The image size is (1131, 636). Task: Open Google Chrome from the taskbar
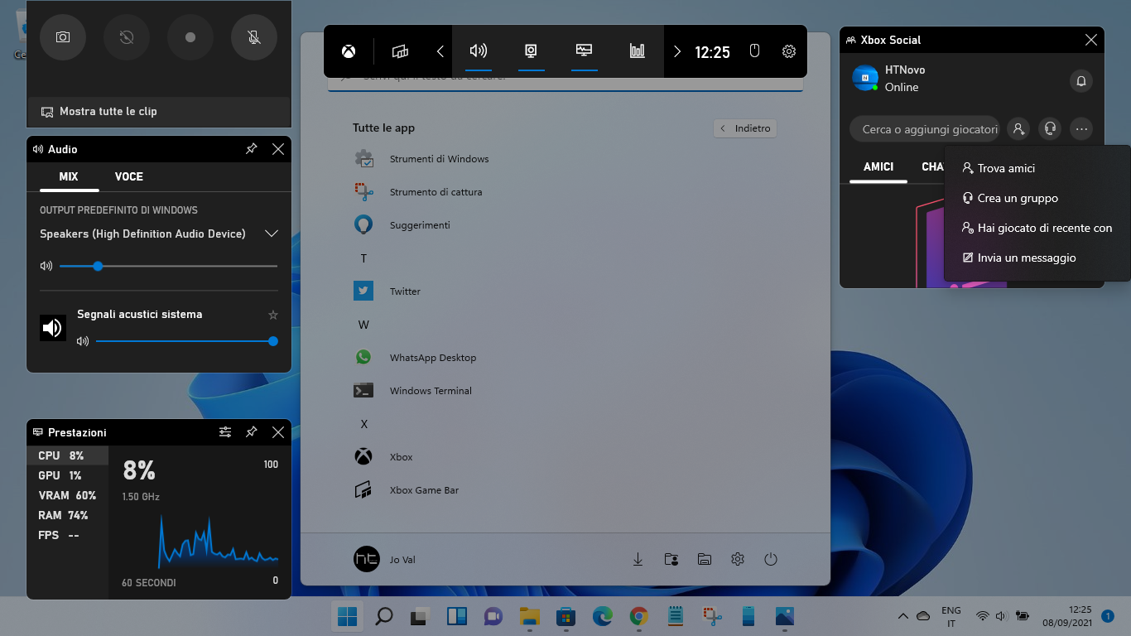[638, 616]
